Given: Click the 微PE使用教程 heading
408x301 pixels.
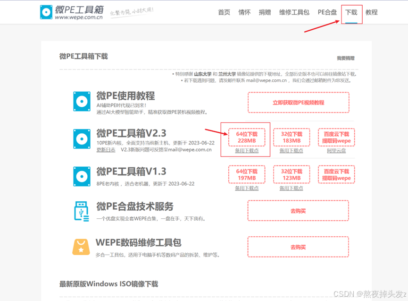Looking at the screenshot, I should coord(125,96).
